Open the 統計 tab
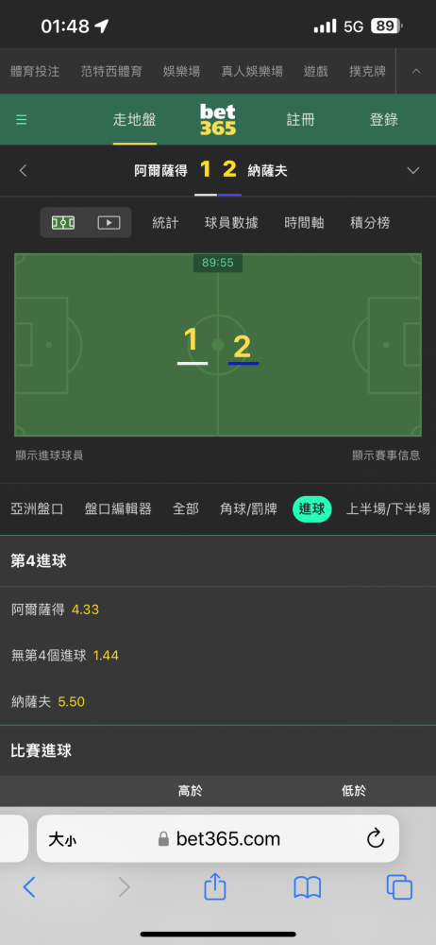Image resolution: width=436 pixels, height=945 pixels. [165, 223]
